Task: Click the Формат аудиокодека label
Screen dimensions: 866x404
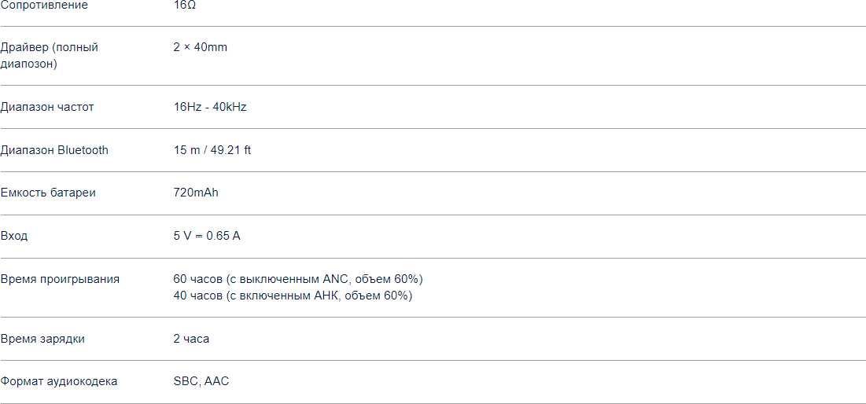Action: point(59,381)
